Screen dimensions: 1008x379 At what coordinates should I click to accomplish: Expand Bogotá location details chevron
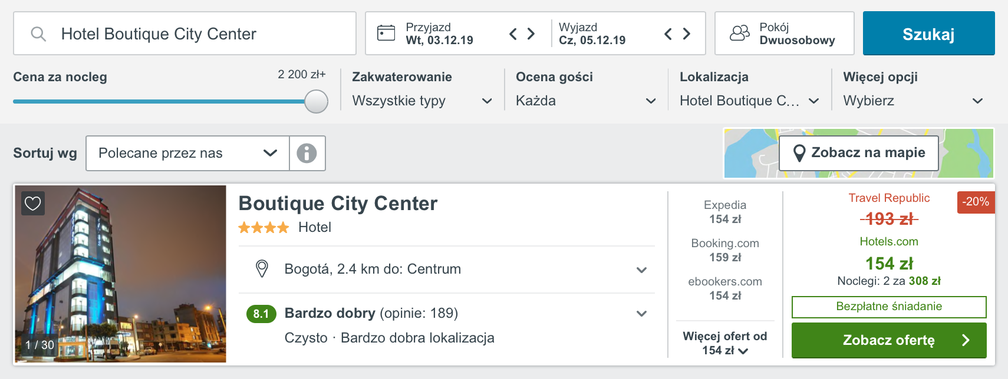tap(642, 270)
